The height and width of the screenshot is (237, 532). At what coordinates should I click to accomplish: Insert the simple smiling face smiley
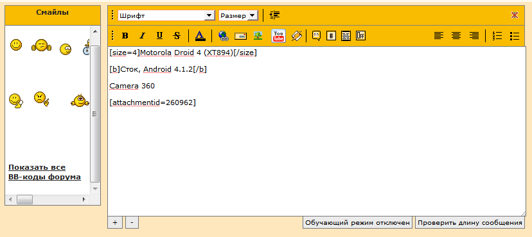click(16, 45)
